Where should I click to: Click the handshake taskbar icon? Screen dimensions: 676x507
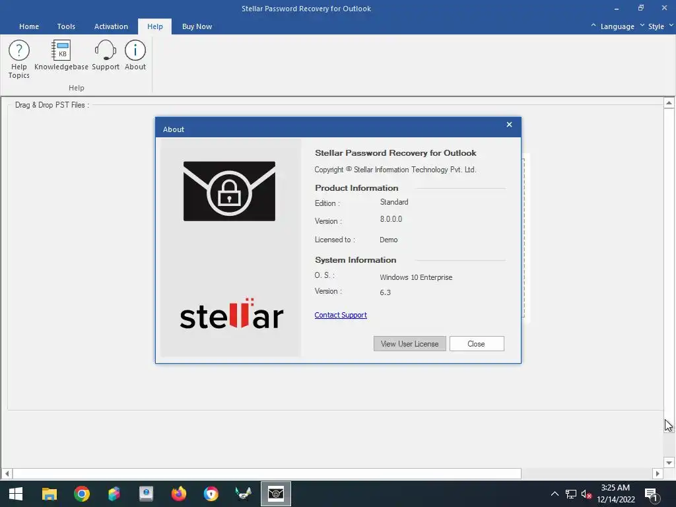click(x=243, y=494)
